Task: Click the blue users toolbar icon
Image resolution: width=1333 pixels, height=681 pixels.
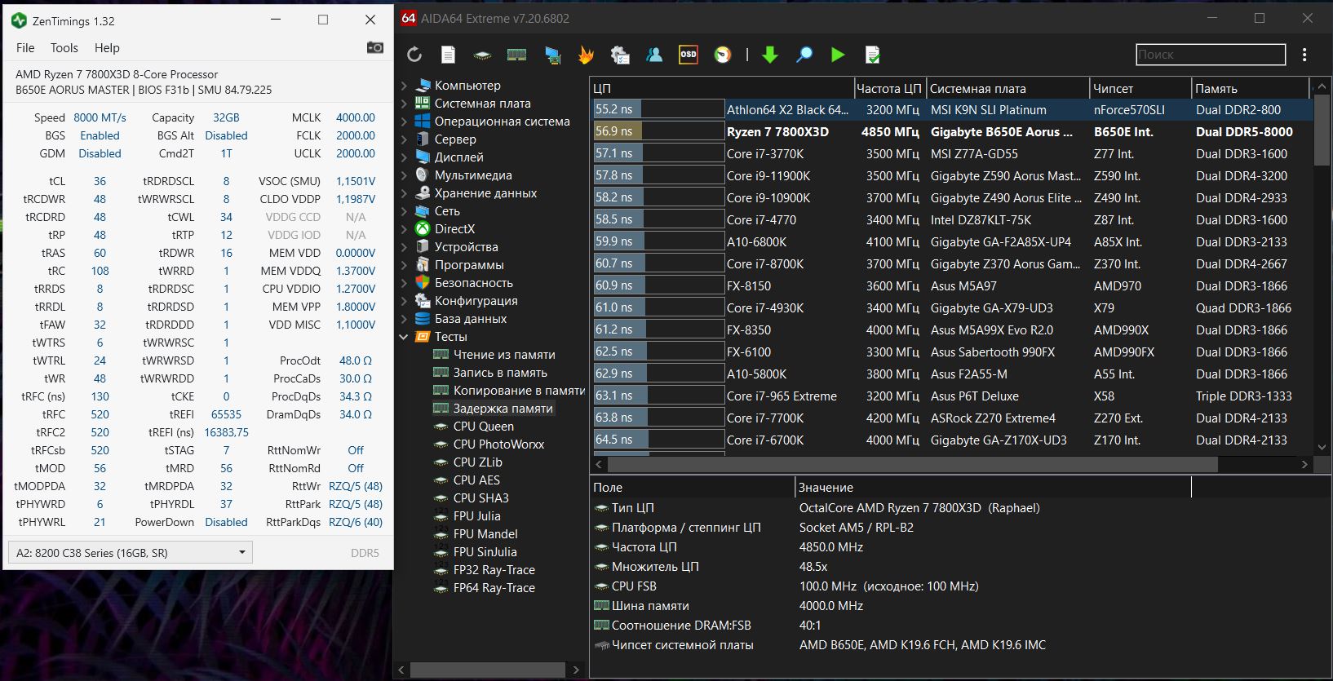Action: click(654, 55)
